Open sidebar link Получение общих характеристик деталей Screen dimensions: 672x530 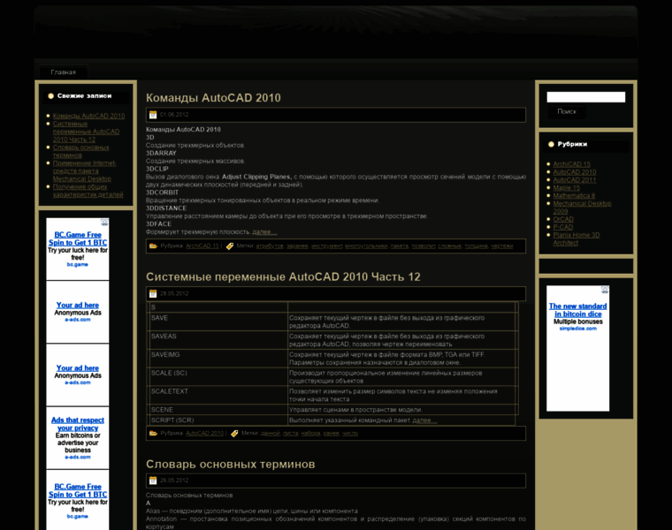click(88, 191)
